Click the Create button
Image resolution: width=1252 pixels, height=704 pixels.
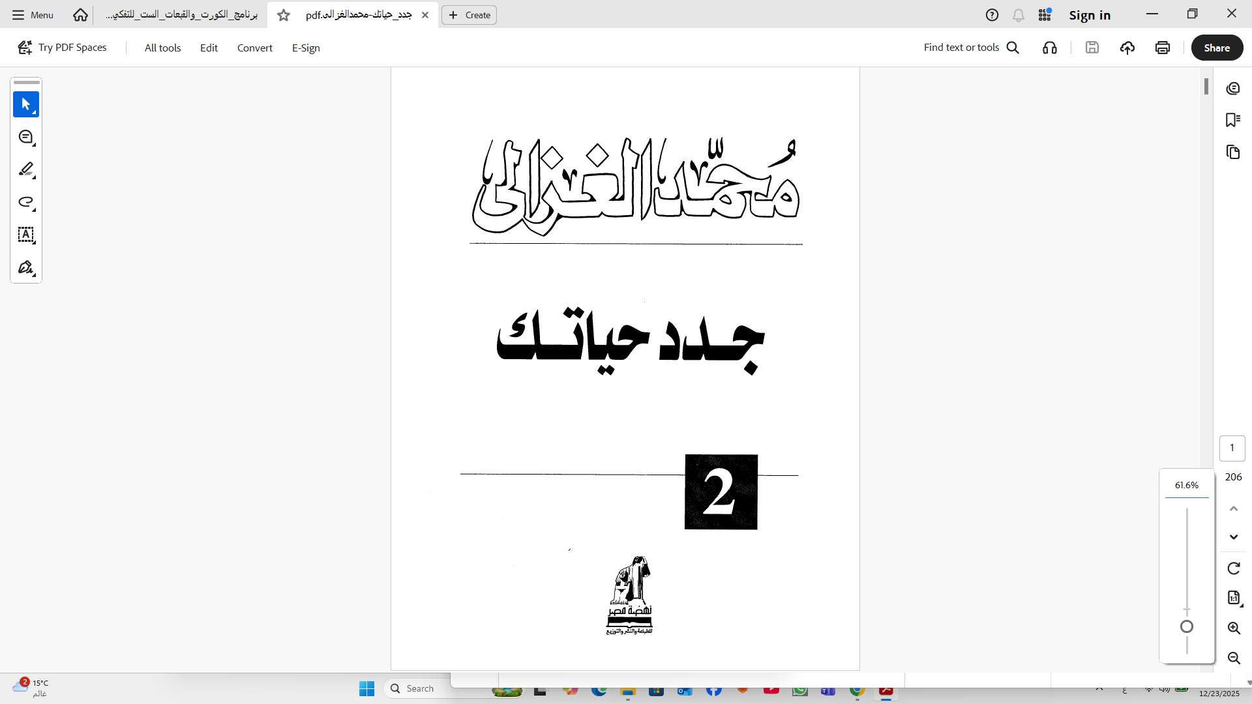[x=469, y=15]
